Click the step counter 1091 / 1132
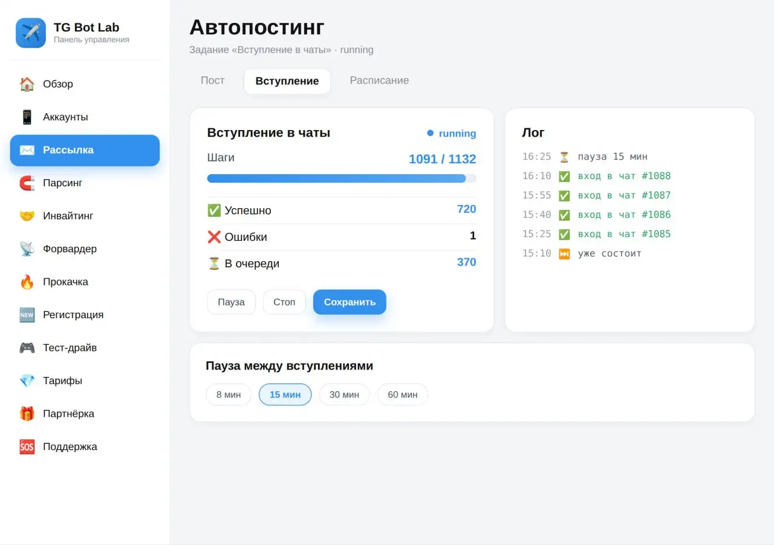Viewport: 774px width, 545px height. 443,159
